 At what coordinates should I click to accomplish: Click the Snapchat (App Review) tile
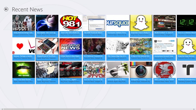click(186, 48)
